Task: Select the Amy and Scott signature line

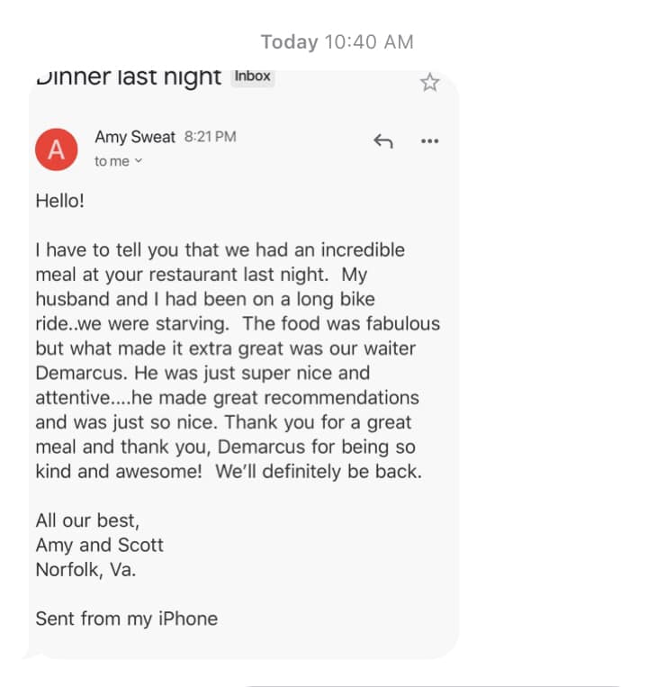Action: 99,546
